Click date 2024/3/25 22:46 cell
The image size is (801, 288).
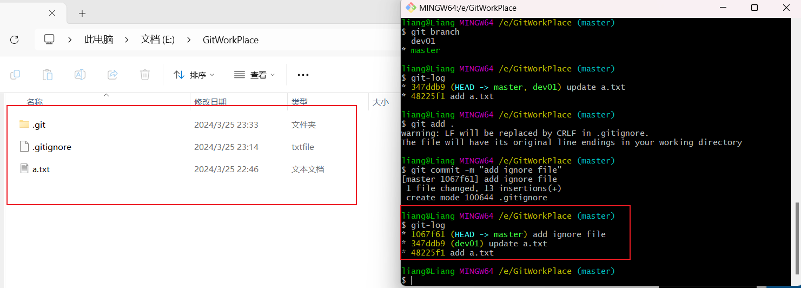[x=226, y=169]
